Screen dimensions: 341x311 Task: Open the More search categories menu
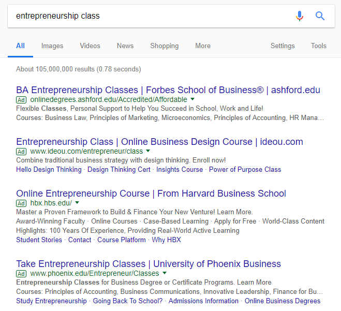(203, 46)
